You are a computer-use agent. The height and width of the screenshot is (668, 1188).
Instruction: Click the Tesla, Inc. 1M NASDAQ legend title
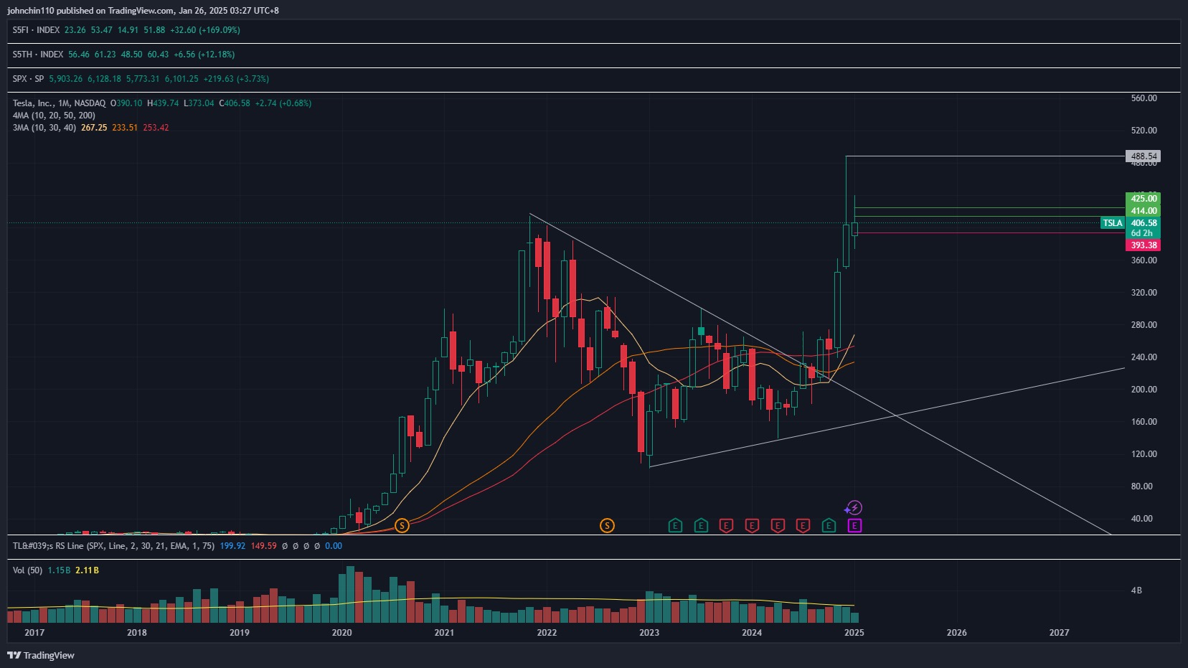(59, 103)
